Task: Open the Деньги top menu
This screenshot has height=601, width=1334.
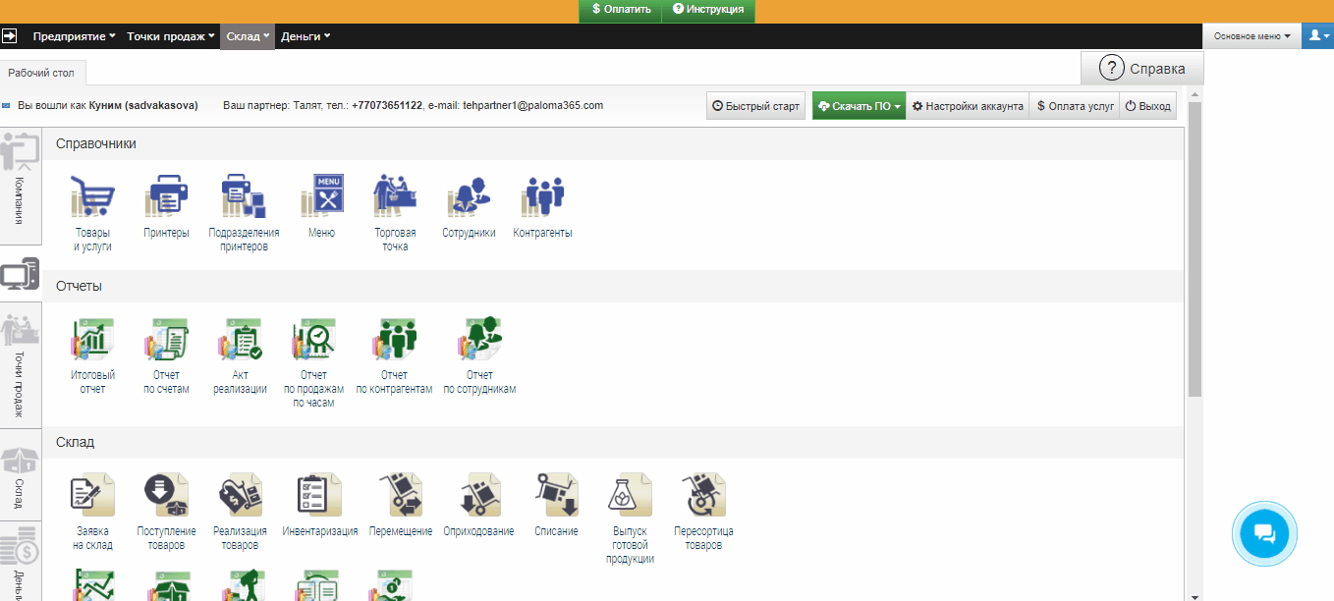Action: (306, 36)
